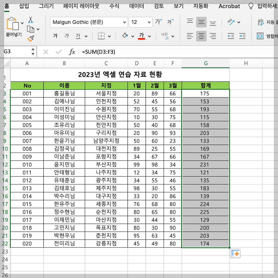Toggle italic formatting 가
The width and height of the screenshot is (278, 278).
pos(66,36)
